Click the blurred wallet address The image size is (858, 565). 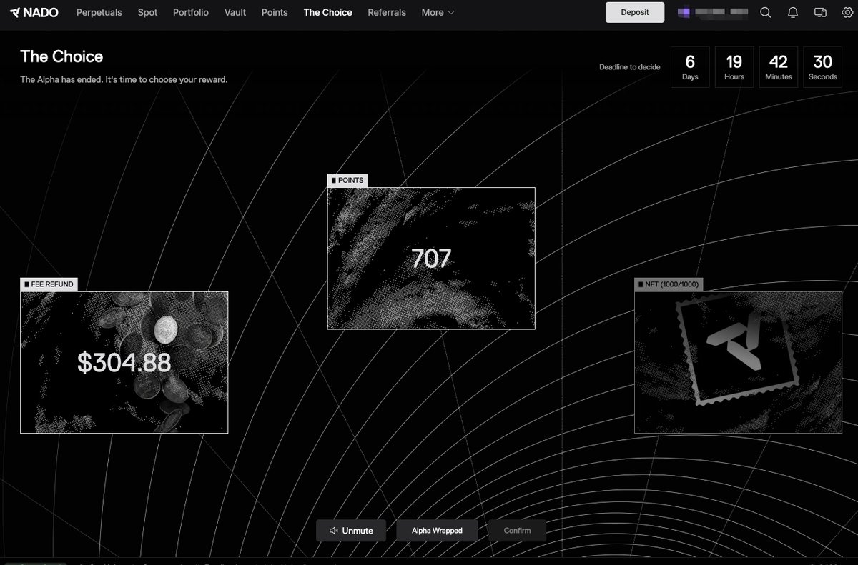[x=722, y=12]
